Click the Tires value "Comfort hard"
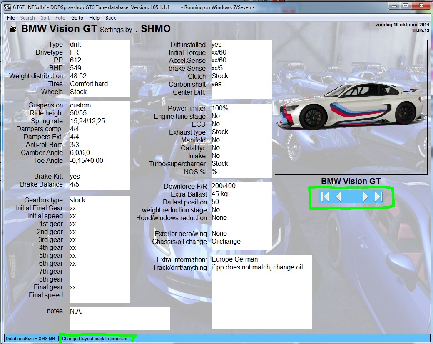The image size is (433, 344). [x=89, y=84]
